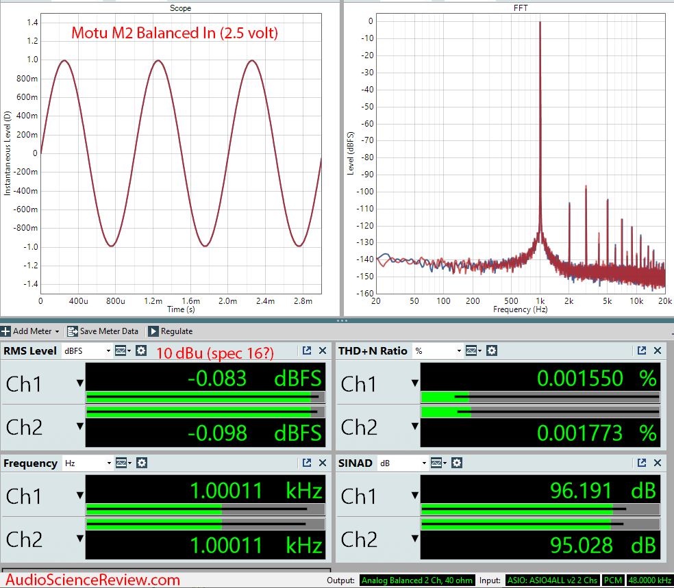The height and width of the screenshot is (588, 674).
Task: Select the Frequency Ch1 1.00011 kHz reading
Action: pyautogui.click(x=256, y=491)
